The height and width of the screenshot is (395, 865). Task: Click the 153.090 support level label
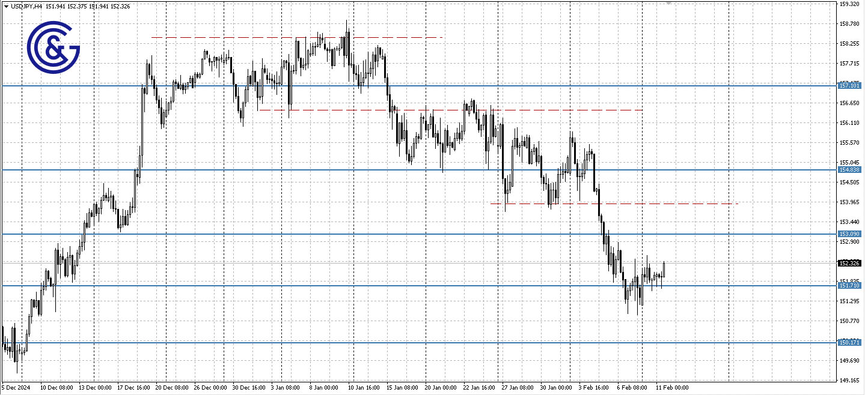pyautogui.click(x=850, y=233)
